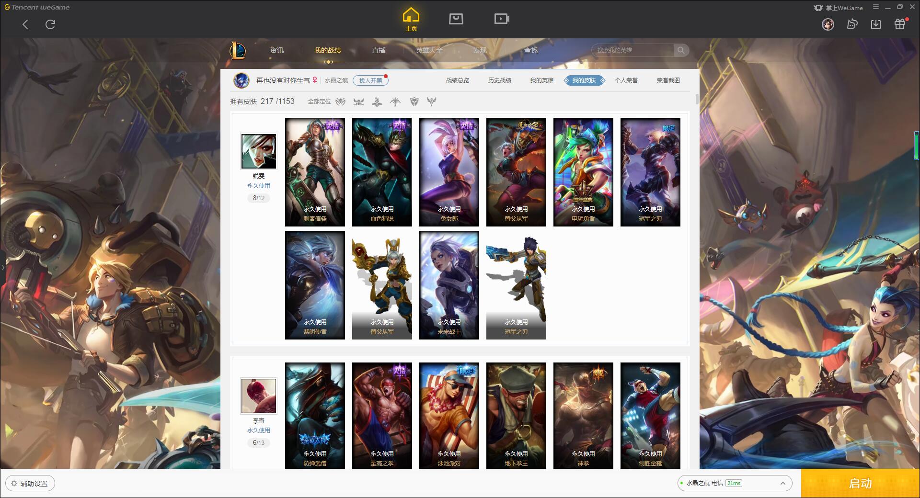Open the 至高之拳 skin card
Image resolution: width=920 pixels, height=498 pixels.
382,415
